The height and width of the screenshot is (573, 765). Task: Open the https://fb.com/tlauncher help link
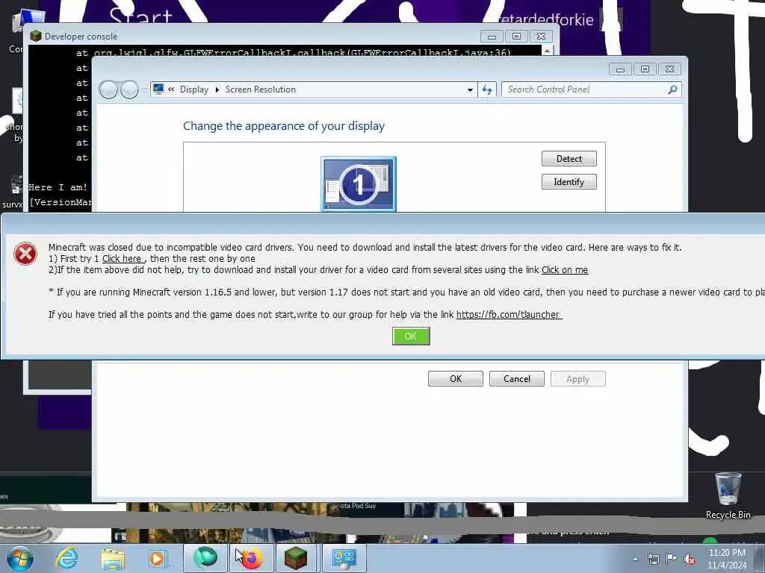(508, 315)
